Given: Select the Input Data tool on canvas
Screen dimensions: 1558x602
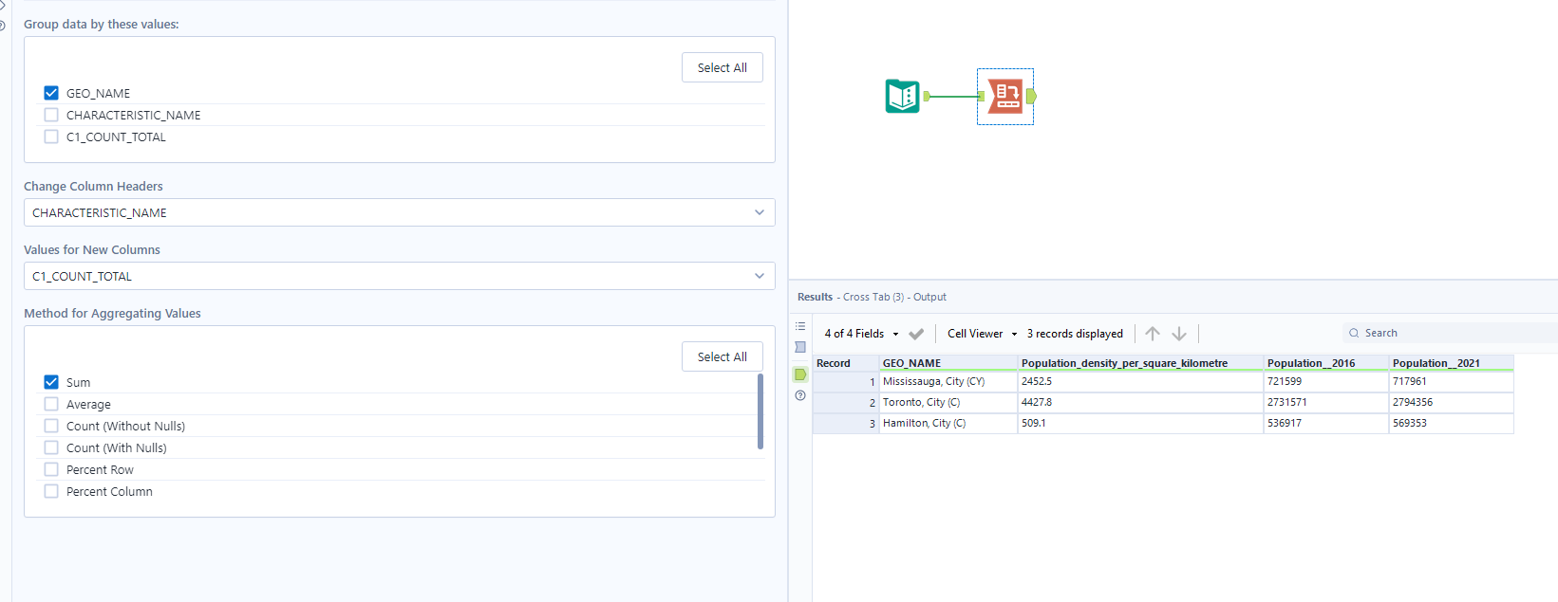Looking at the screenshot, I should pos(902,96).
